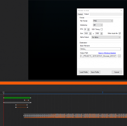
Task: Click the orange progress bar
Action: coord(63,83)
